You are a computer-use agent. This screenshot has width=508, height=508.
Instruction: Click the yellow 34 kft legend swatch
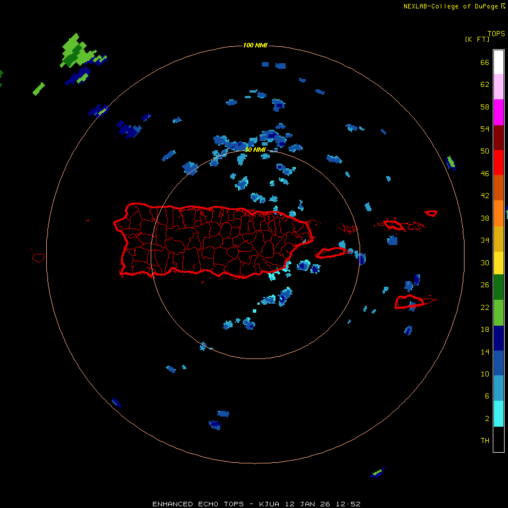498,262
